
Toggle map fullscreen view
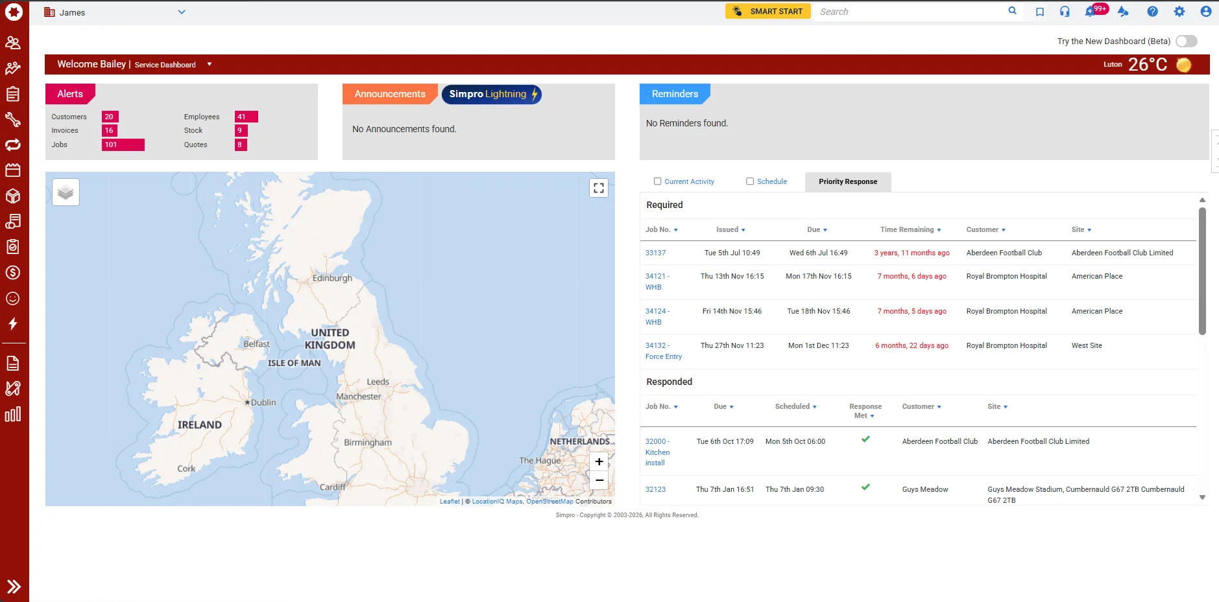599,188
